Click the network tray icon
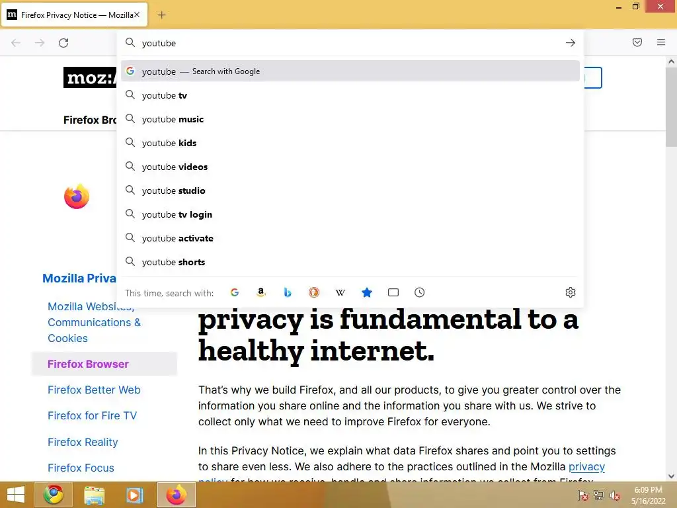Viewport: 677px width, 508px height. pos(599,495)
